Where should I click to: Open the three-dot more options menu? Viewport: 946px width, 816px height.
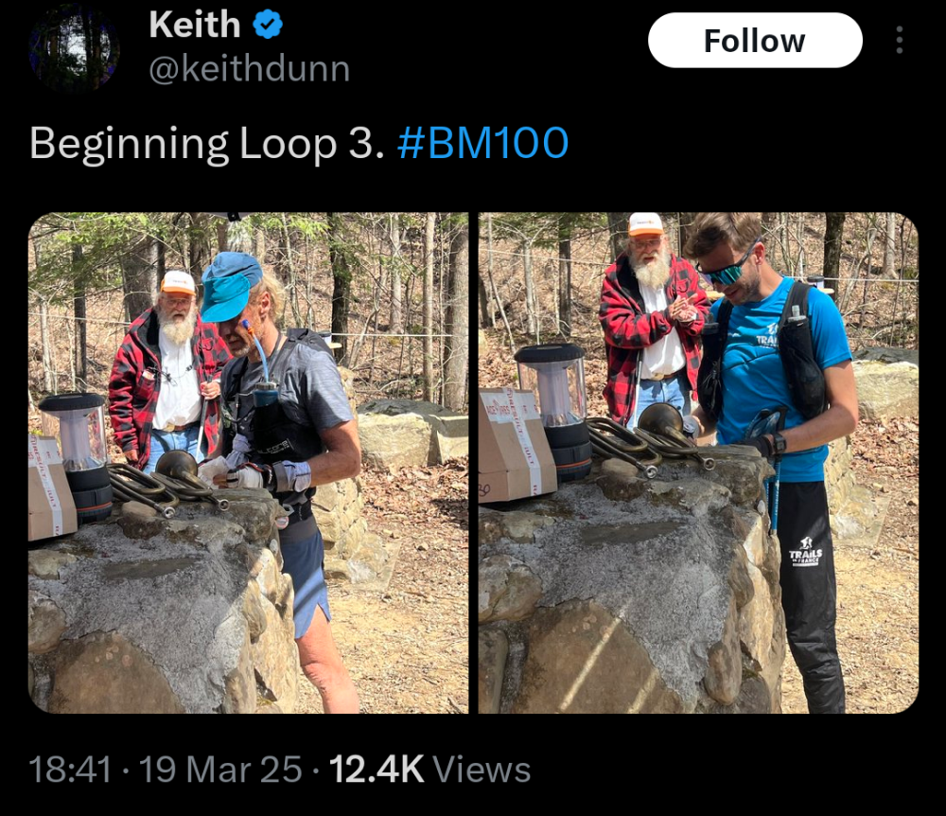[x=899, y=40]
